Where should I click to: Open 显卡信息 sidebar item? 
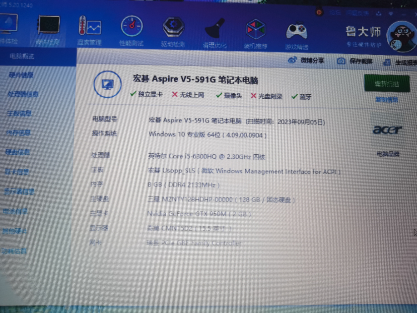17,172
